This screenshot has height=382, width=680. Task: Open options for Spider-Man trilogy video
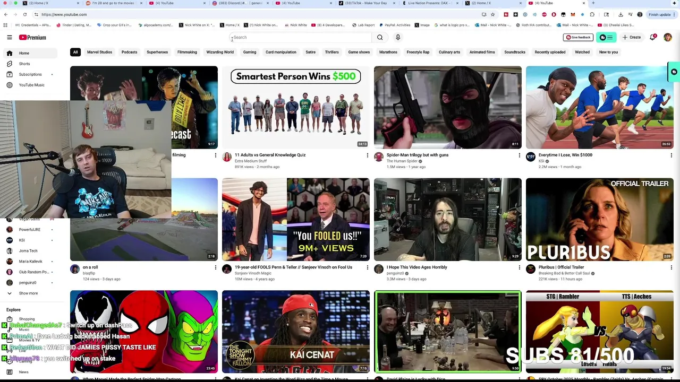(519, 155)
